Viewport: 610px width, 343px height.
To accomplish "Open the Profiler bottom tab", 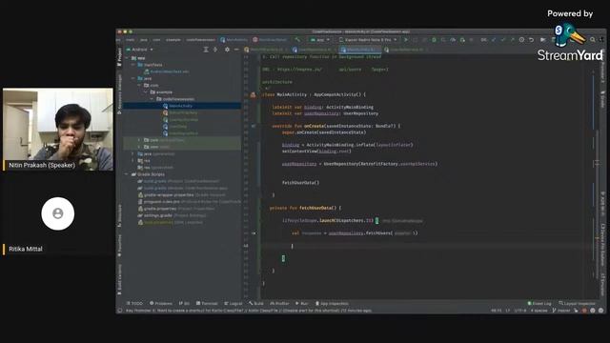I will pyautogui.click(x=279, y=303).
